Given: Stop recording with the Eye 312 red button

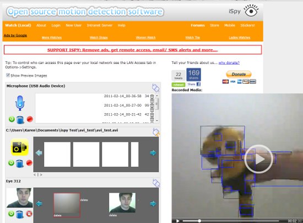Looking at the screenshot, I should (x=29, y=214).
